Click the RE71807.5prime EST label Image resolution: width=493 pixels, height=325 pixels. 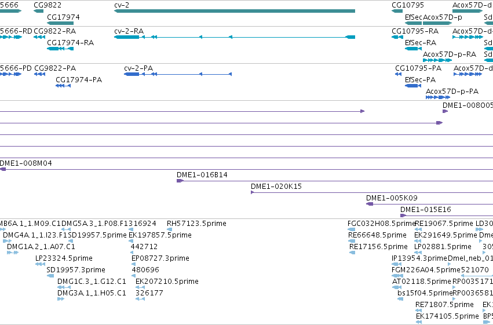click(444, 305)
